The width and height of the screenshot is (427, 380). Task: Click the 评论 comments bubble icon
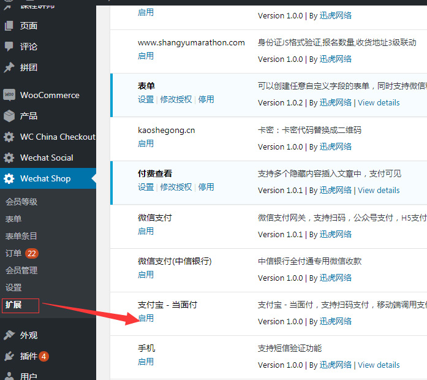(9, 47)
